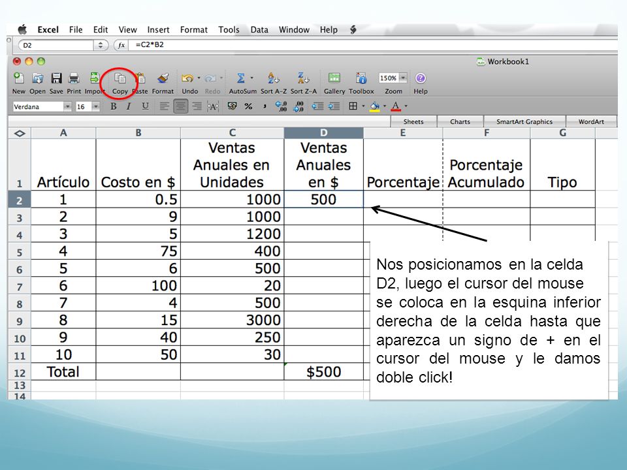Open the Toolbox icon
The image size is (627, 470).
tap(361, 78)
